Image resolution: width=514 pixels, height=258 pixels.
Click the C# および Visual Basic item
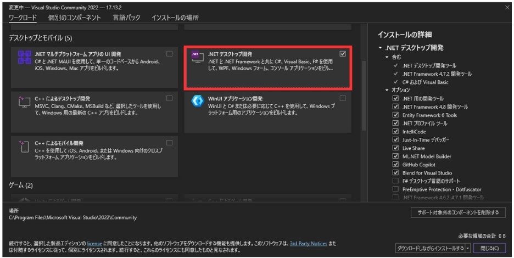[425, 82]
